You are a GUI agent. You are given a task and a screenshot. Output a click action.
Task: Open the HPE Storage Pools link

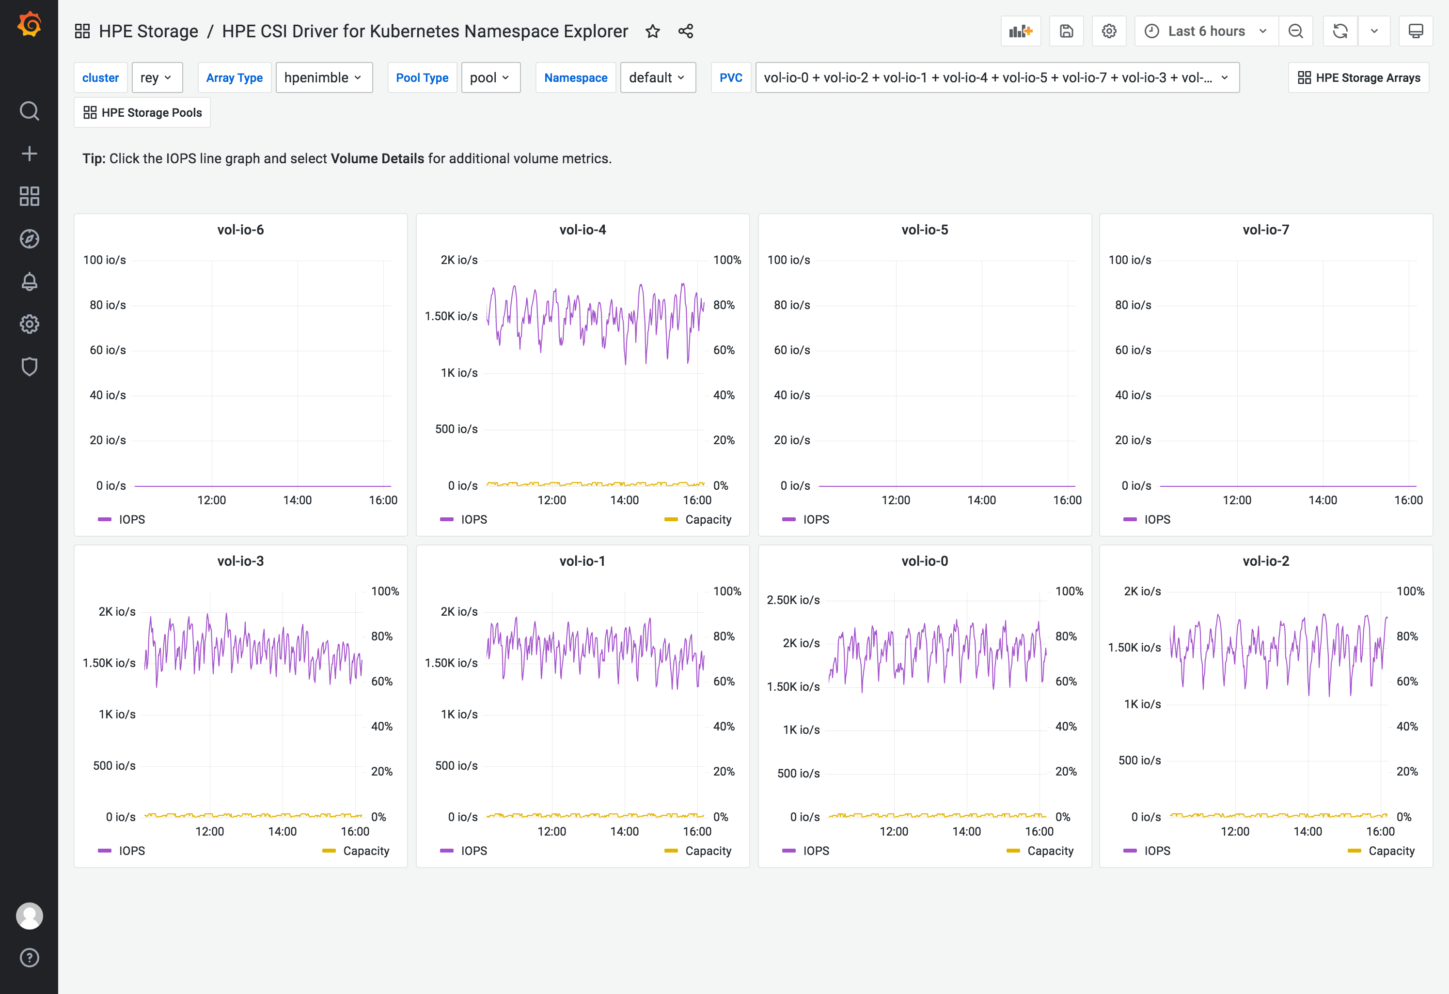pyautogui.click(x=142, y=113)
